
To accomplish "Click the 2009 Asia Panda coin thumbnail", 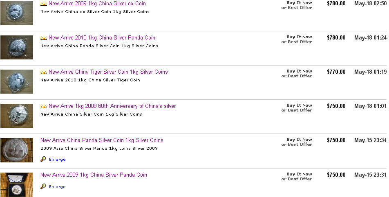I will [x=17, y=150].
